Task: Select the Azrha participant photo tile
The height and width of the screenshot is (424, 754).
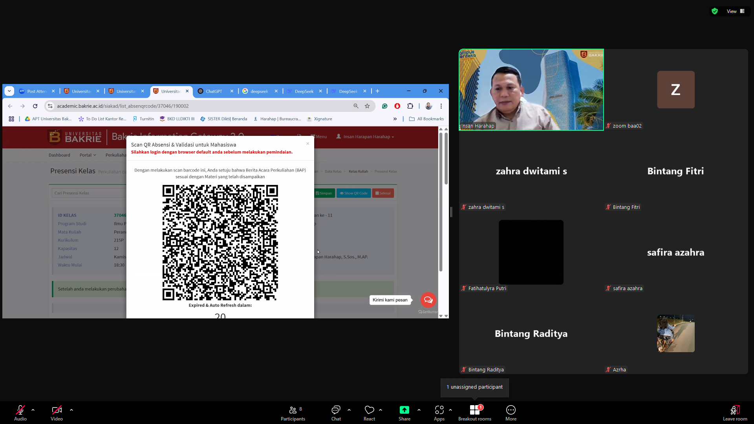Action: 675,333
